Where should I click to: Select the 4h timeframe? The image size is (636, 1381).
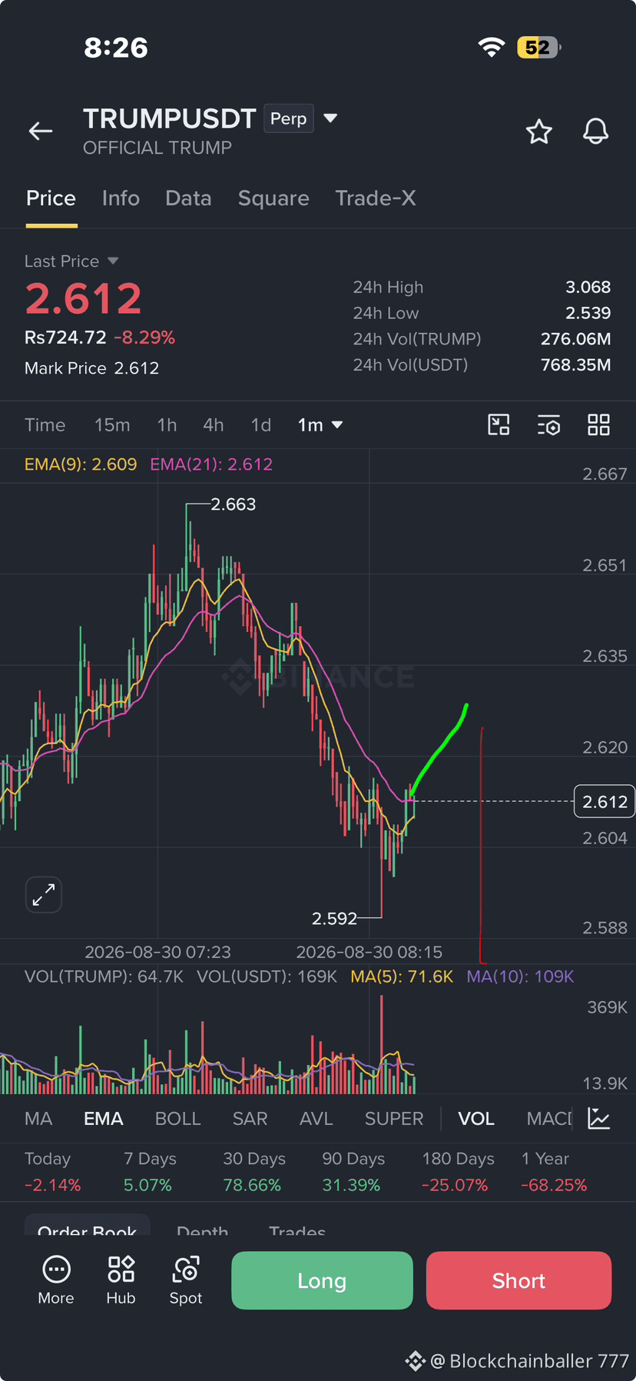coord(213,424)
